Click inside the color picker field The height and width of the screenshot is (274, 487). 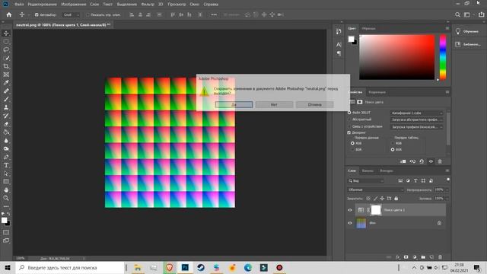(397, 57)
